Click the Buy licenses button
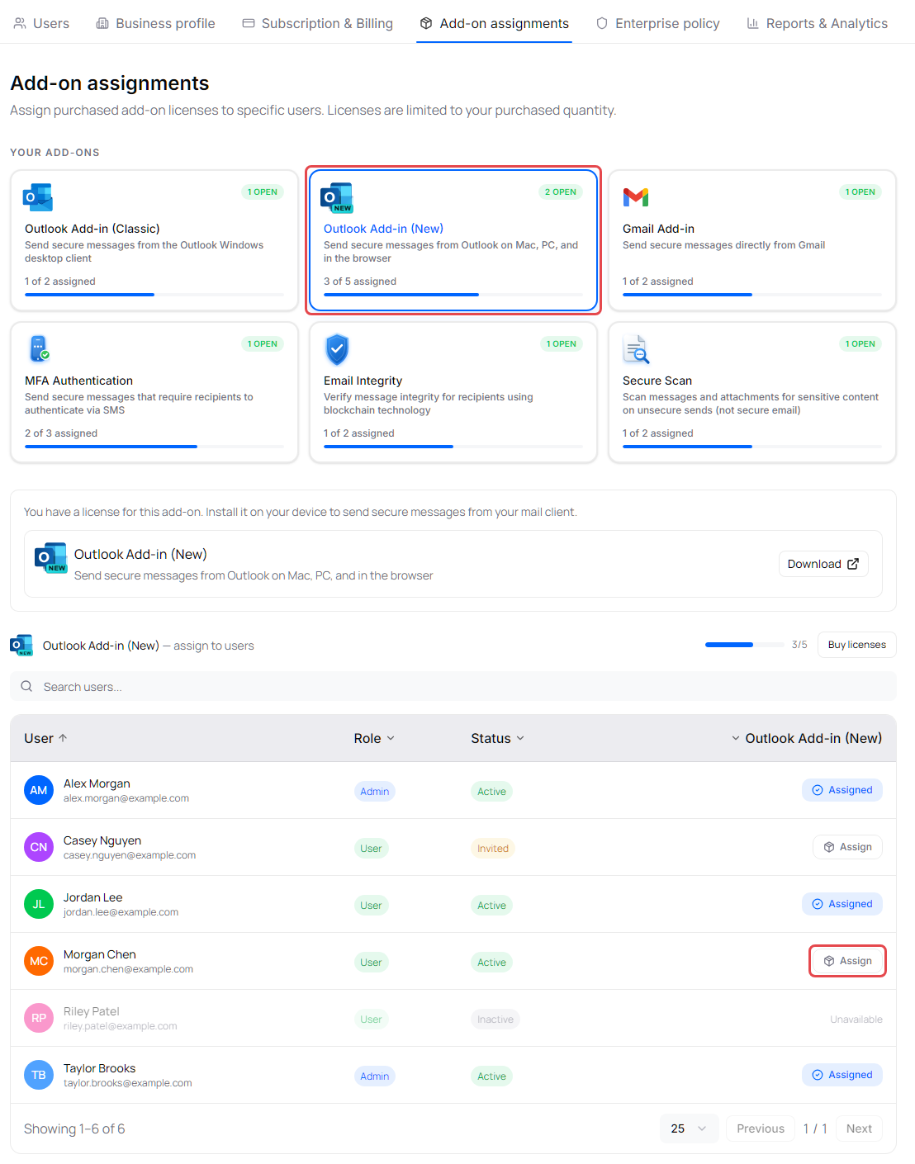 857,645
